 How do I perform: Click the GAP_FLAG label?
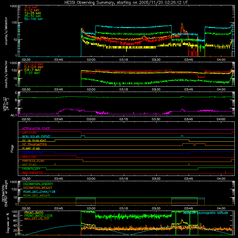[29, 132]
